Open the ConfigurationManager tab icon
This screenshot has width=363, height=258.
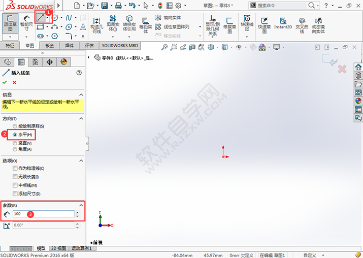(x=35, y=62)
